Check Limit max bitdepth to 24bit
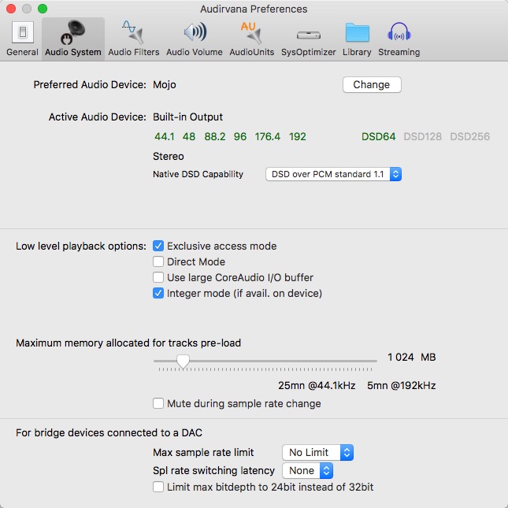 pos(158,487)
